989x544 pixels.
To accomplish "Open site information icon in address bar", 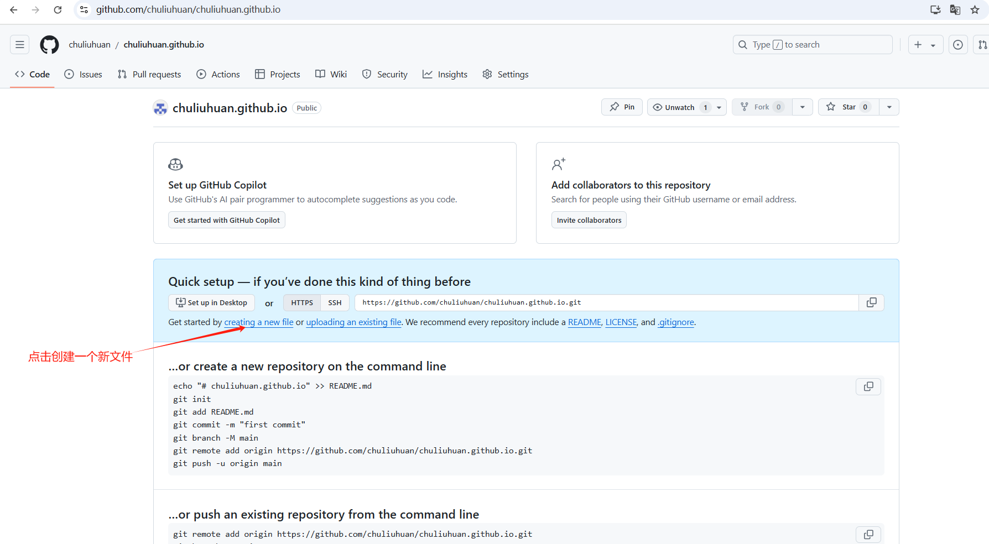I will pyautogui.click(x=84, y=10).
